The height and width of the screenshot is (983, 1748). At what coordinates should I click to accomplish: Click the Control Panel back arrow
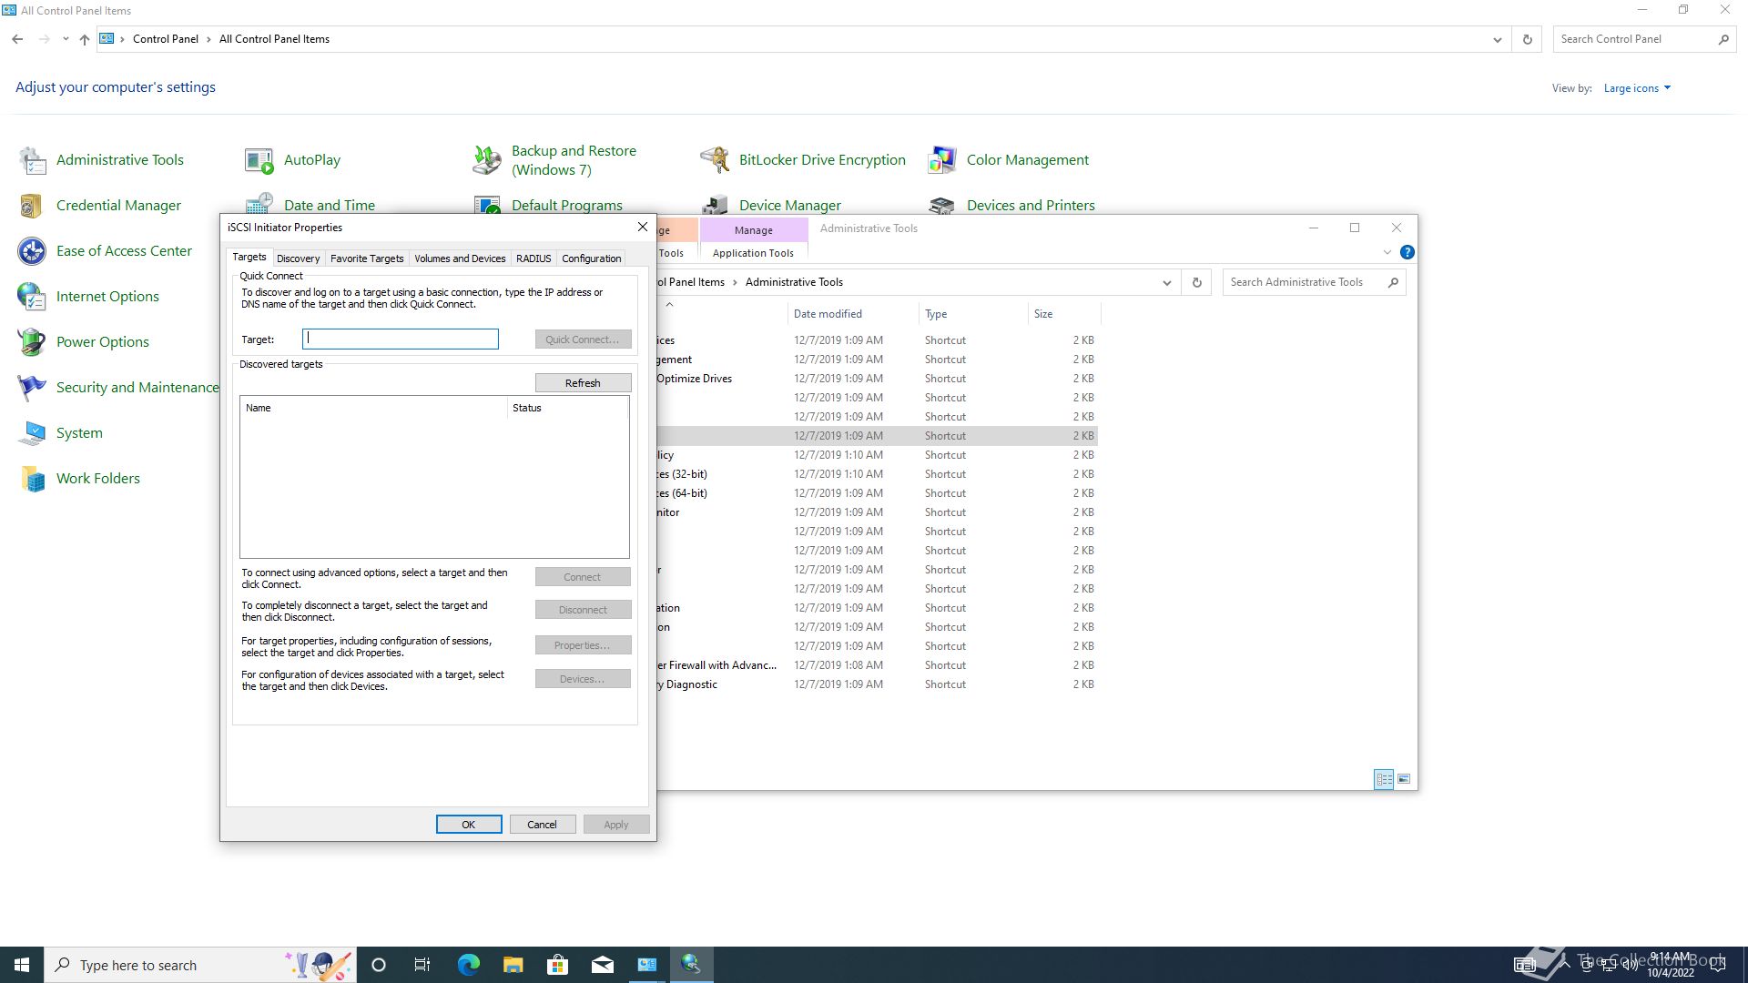tap(17, 39)
